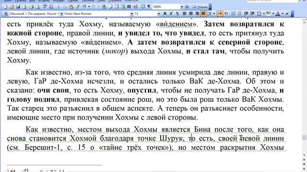
Task: Open the Styles and Formatting pane
Action: point(5,14)
